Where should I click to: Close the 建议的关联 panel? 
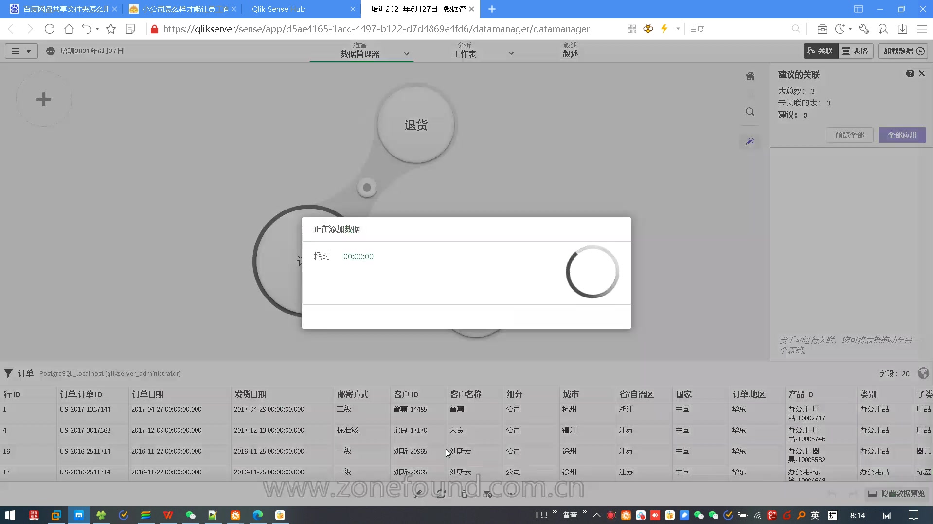[922, 74]
